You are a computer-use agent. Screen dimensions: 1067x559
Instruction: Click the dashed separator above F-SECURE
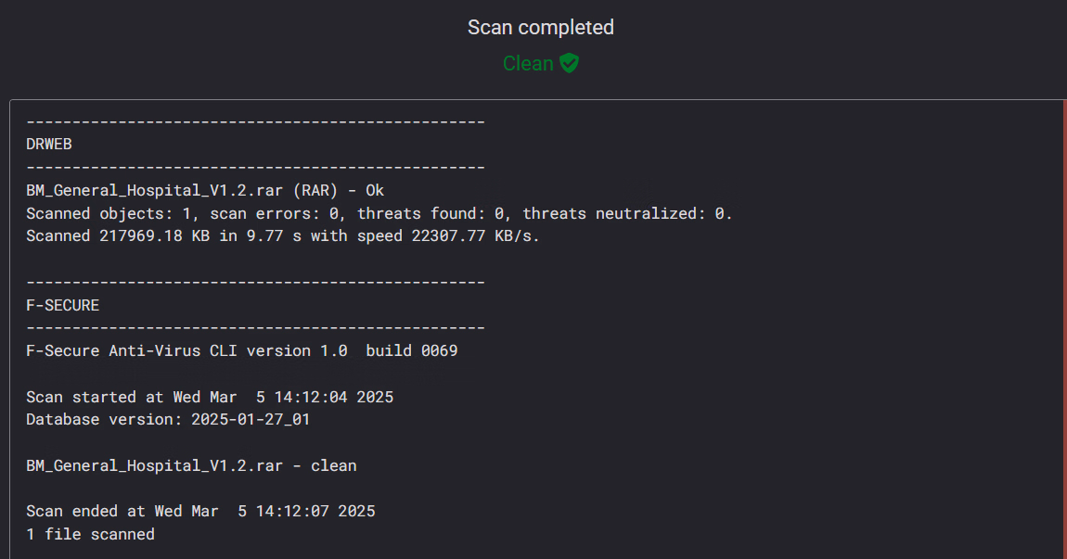[x=255, y=282]
